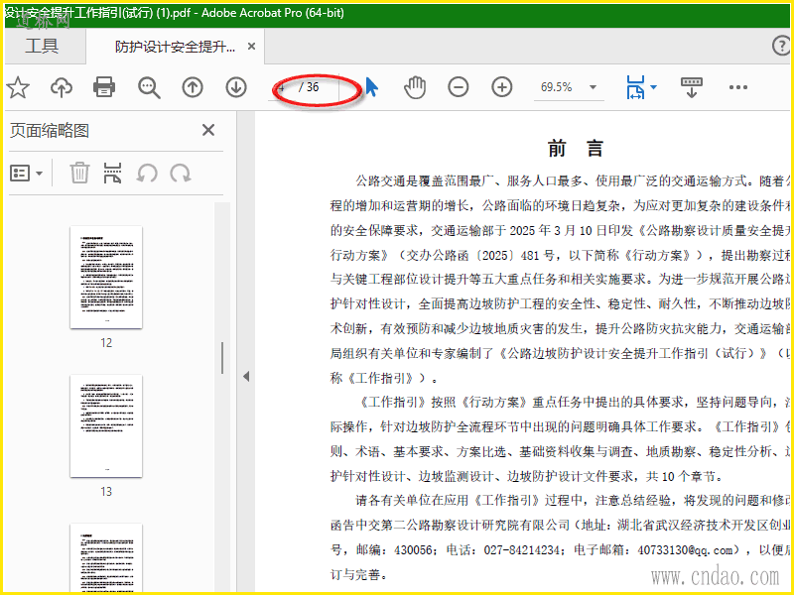
Task: Open the help question mark icon
Action: click(x=781, y=46)
